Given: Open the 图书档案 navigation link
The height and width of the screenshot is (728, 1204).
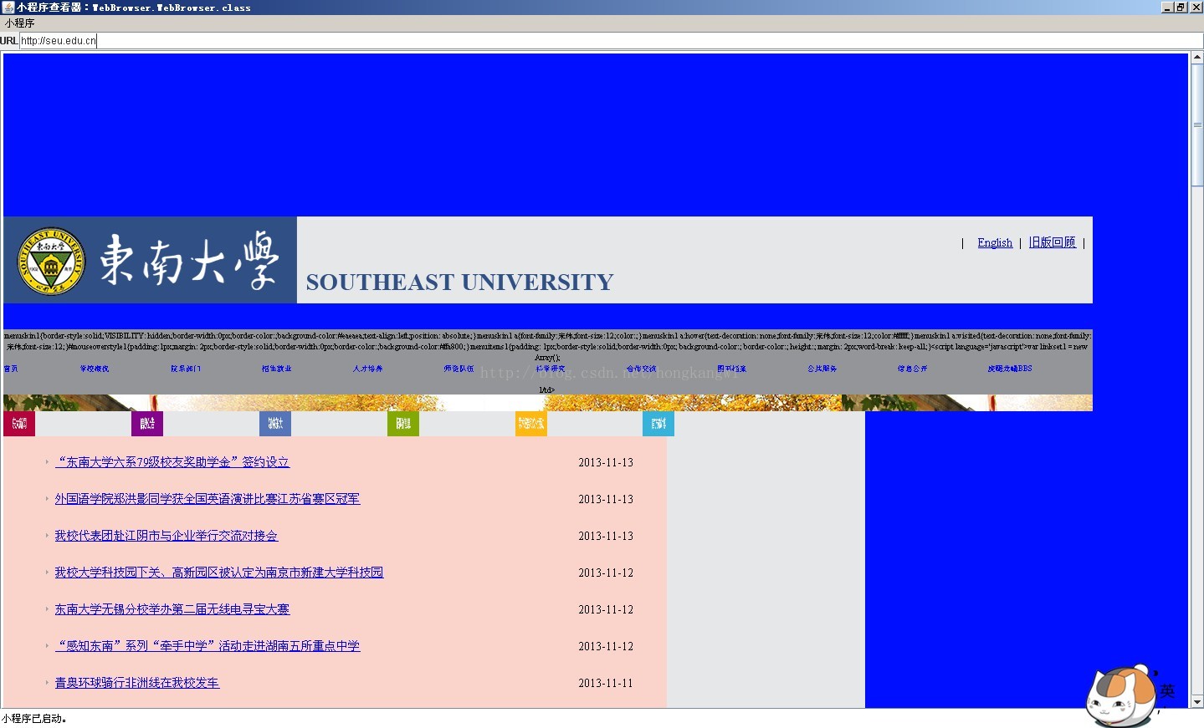Looking at the screenshot, I should 732,369.
